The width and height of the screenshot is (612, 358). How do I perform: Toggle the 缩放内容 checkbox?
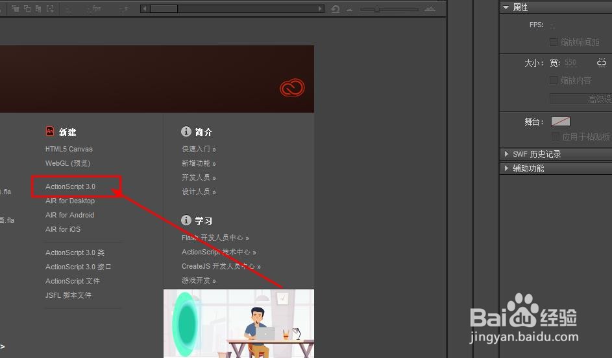[553, 80]
